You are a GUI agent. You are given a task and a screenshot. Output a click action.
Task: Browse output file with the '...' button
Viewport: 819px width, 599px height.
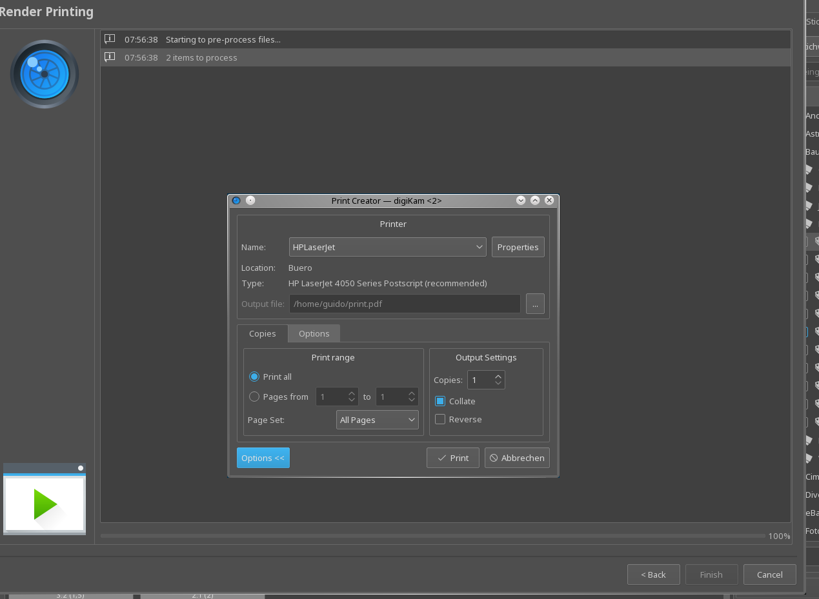pos(535,304)
